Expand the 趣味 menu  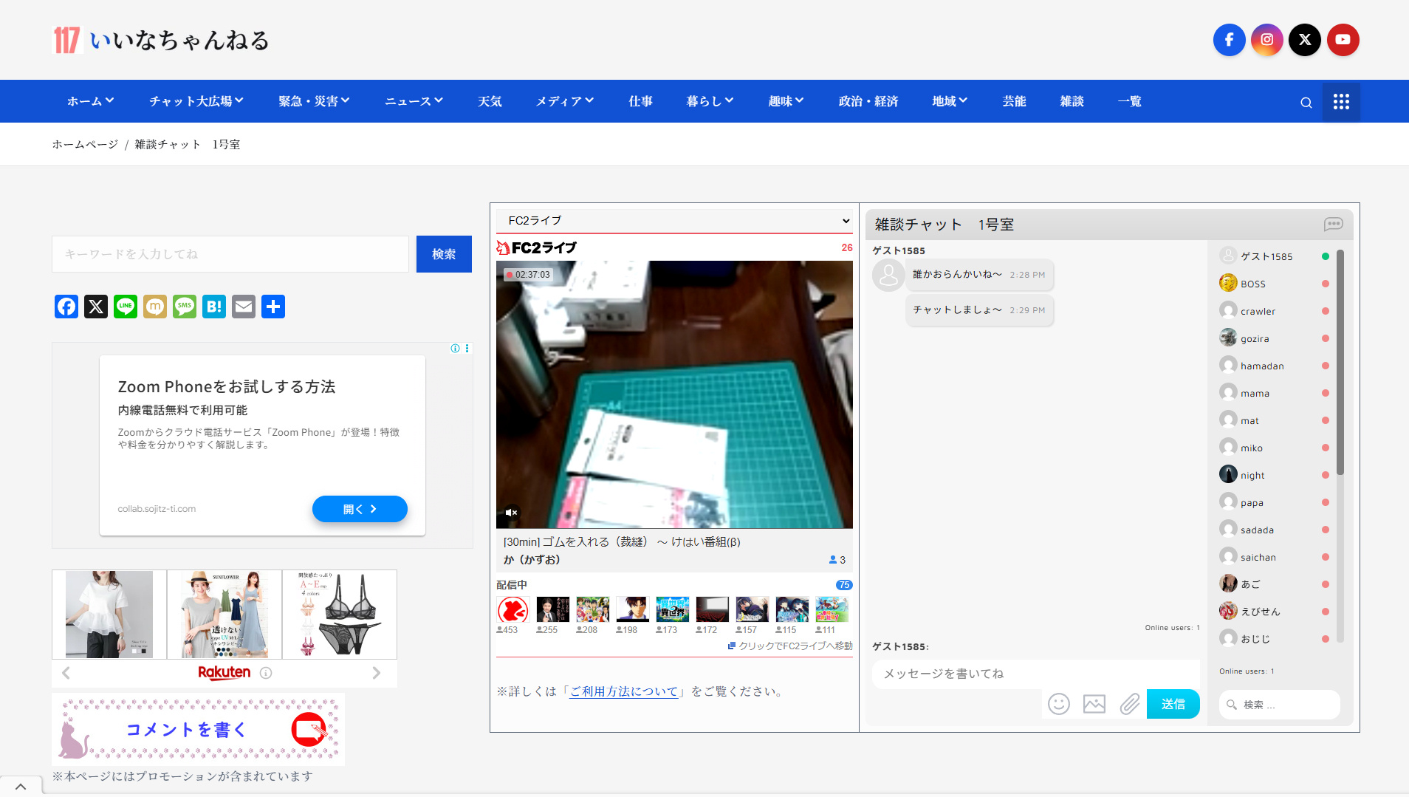(x=786, y=101)
